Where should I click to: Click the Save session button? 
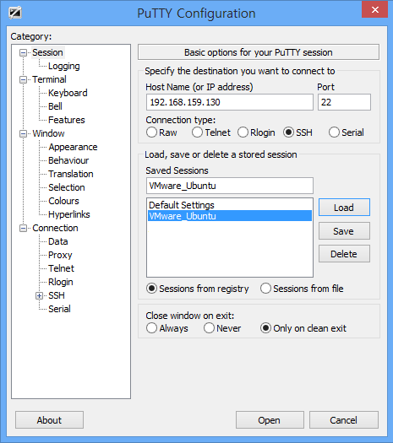tap(344, 231)
